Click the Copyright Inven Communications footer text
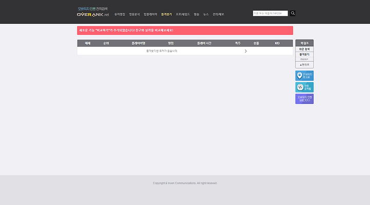The height and width of the screenshot is (205, 370). [x=185, y=183]
